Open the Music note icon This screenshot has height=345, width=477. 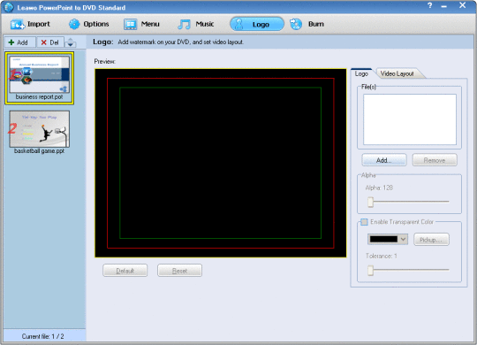coord(184,25)
